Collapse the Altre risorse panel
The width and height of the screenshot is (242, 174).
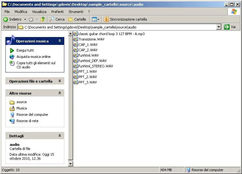(x=60, y=93)
